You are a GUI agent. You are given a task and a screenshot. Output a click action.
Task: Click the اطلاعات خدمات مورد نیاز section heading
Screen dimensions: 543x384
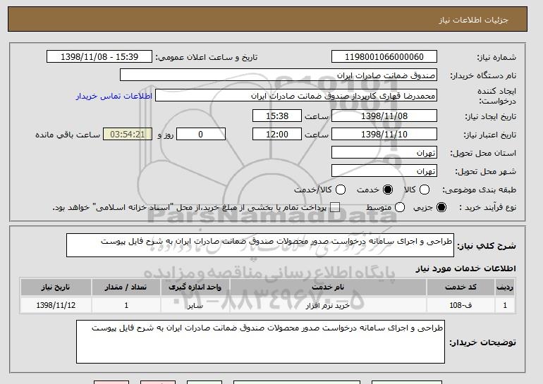coord(465,268)
